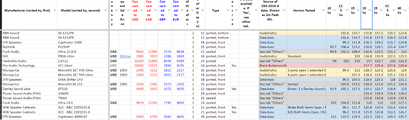Open the Model column filter dropdown
Image resolution: width=409 pixels, height=120 pixels.
point(106,11)
